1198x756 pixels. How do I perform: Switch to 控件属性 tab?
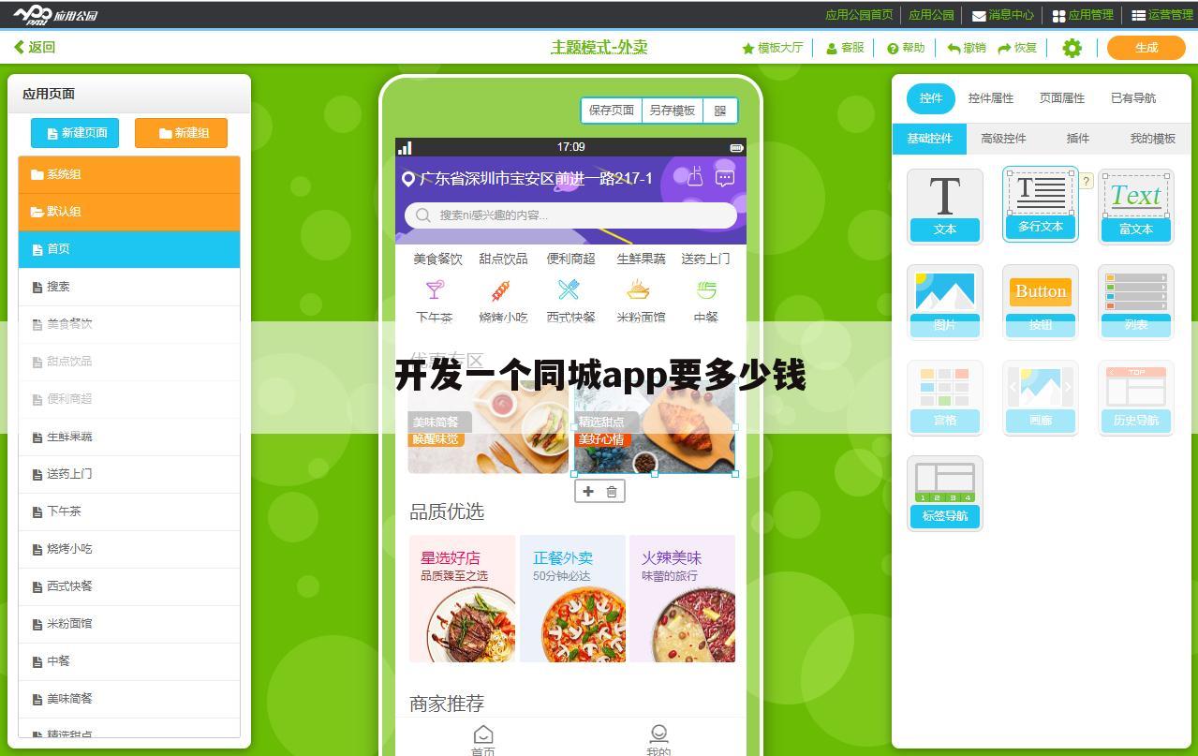[x=991, y=98]
